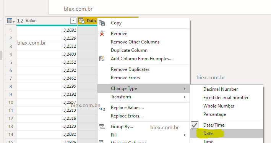
Task: Click the cell with value 3,2529
Action: coord(47,38)
